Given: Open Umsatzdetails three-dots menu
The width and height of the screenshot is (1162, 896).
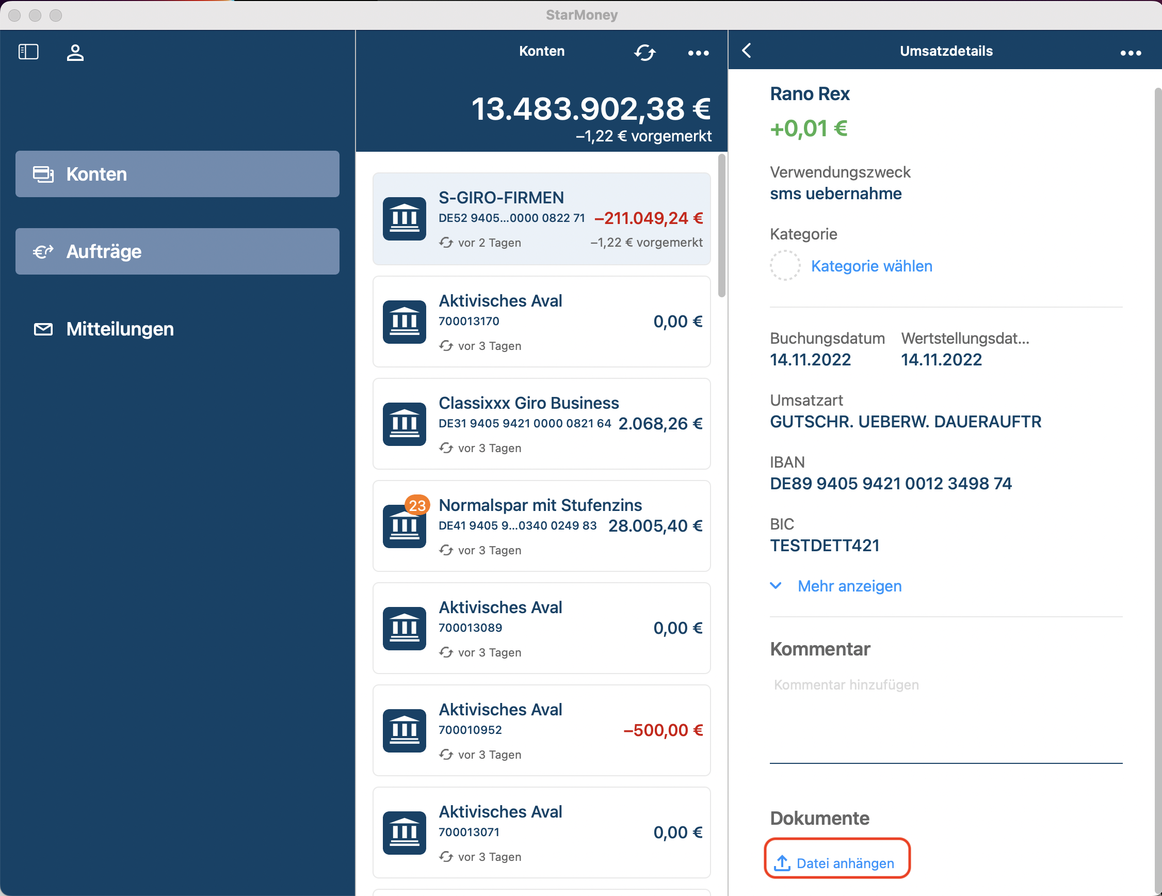Looking at the screenshot, I should [1130, 53].
